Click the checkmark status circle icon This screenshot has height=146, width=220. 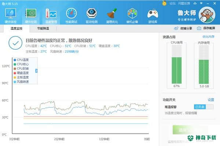coord(15,43)
